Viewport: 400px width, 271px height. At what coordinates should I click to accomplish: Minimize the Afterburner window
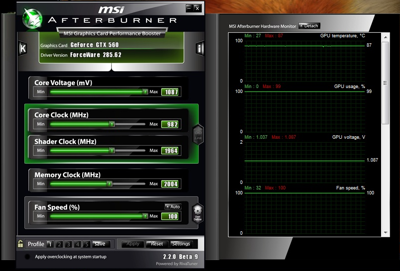pos(189,8)
